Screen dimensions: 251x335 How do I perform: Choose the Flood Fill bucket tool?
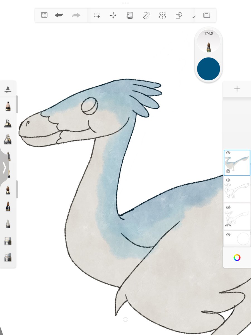click(130, 15)
